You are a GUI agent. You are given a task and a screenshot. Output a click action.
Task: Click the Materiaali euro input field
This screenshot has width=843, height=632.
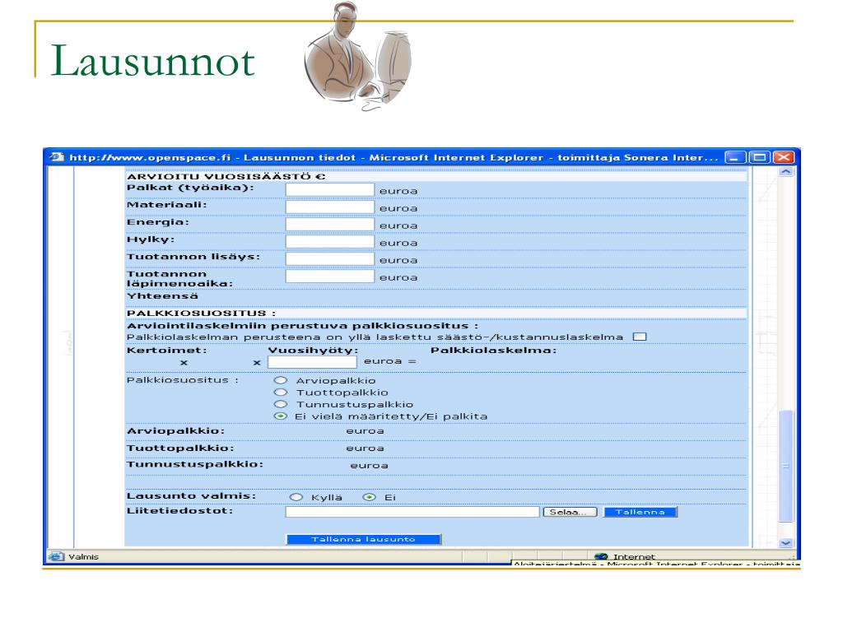(x=329, y=207)
